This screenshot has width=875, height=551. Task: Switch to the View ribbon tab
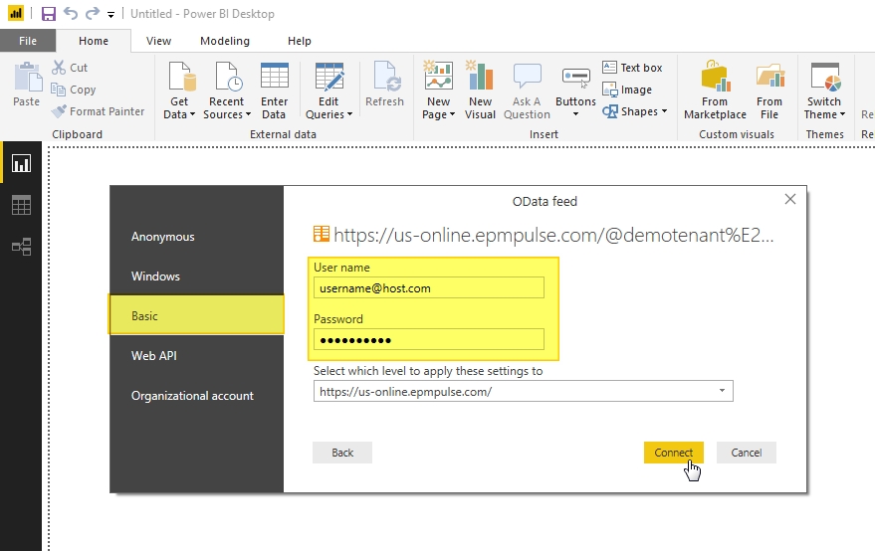point(158,41)
